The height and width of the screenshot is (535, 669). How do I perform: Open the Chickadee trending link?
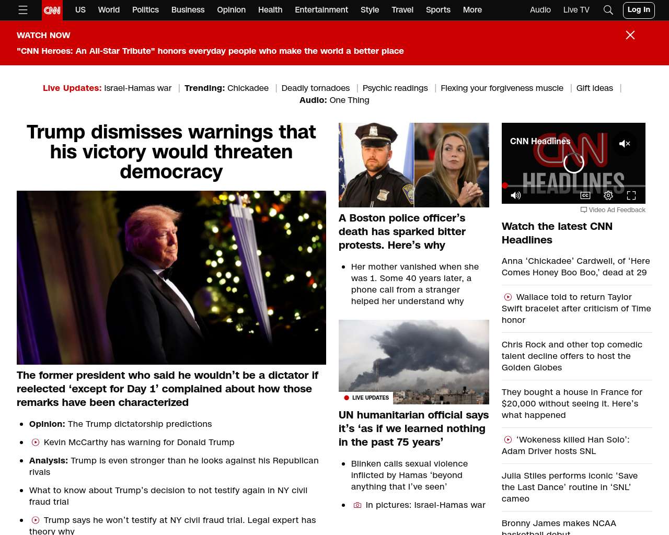(x=248, y=88)
